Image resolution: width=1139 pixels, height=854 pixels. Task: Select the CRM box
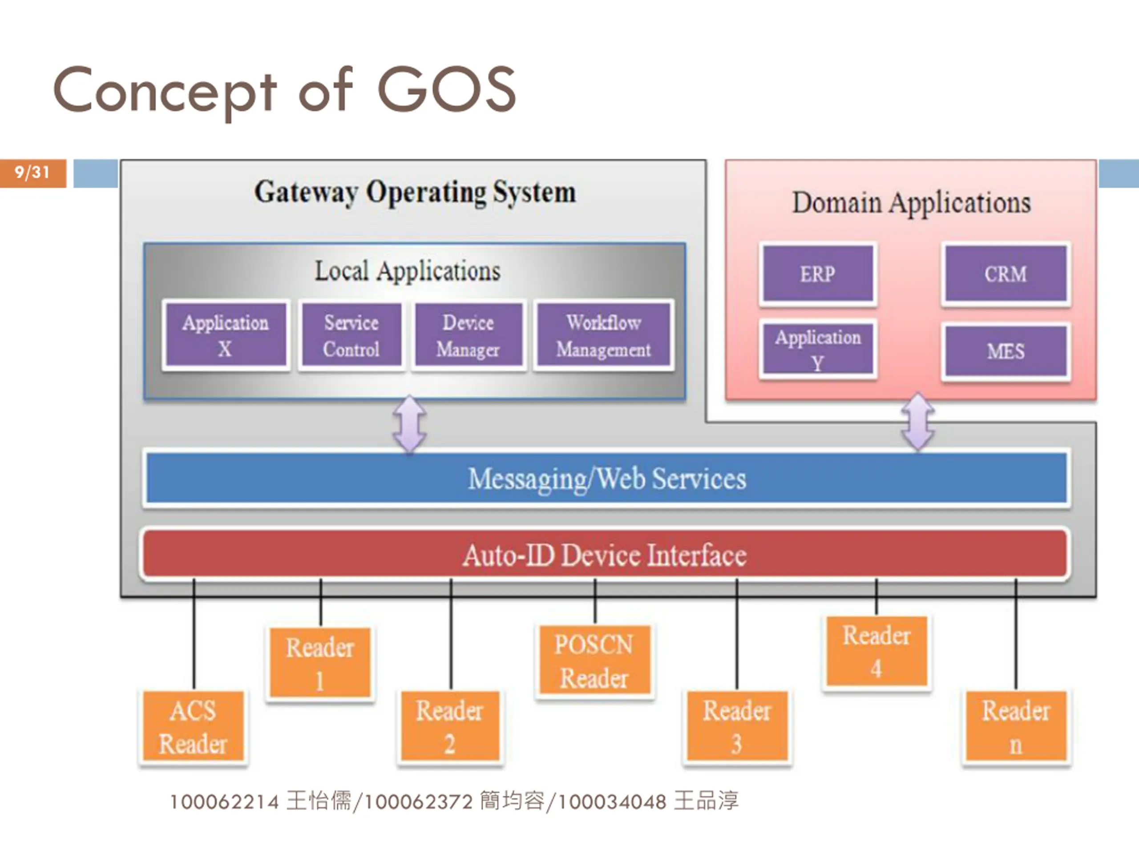click(1006, 274)
